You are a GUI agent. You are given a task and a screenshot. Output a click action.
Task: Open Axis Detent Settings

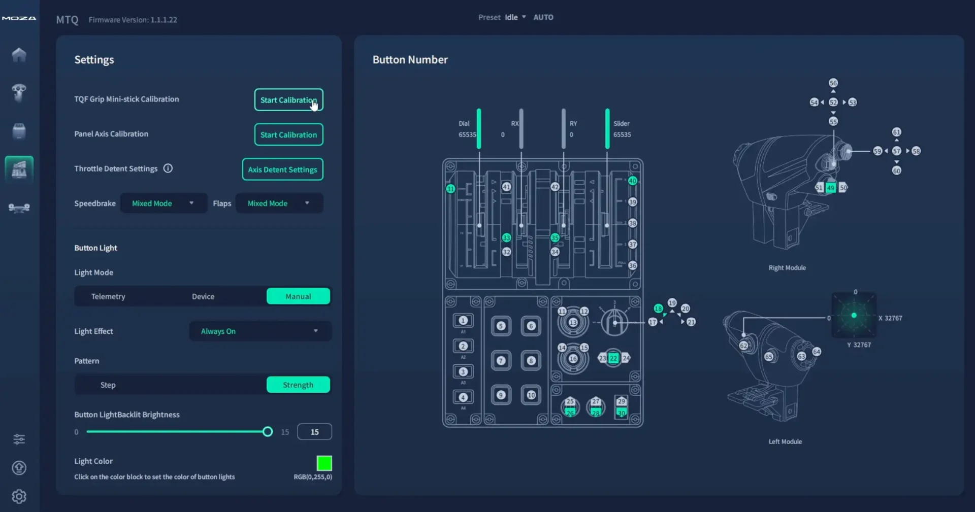[x=282, y=169]
